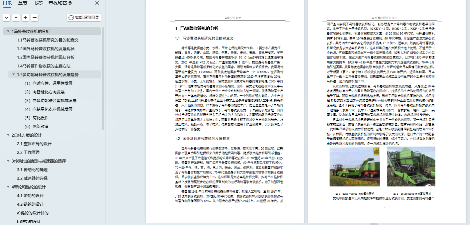Click the minus (demote level) button
Image resolution: width=470 pixels, height=225 pixels.
coord(35,18)
